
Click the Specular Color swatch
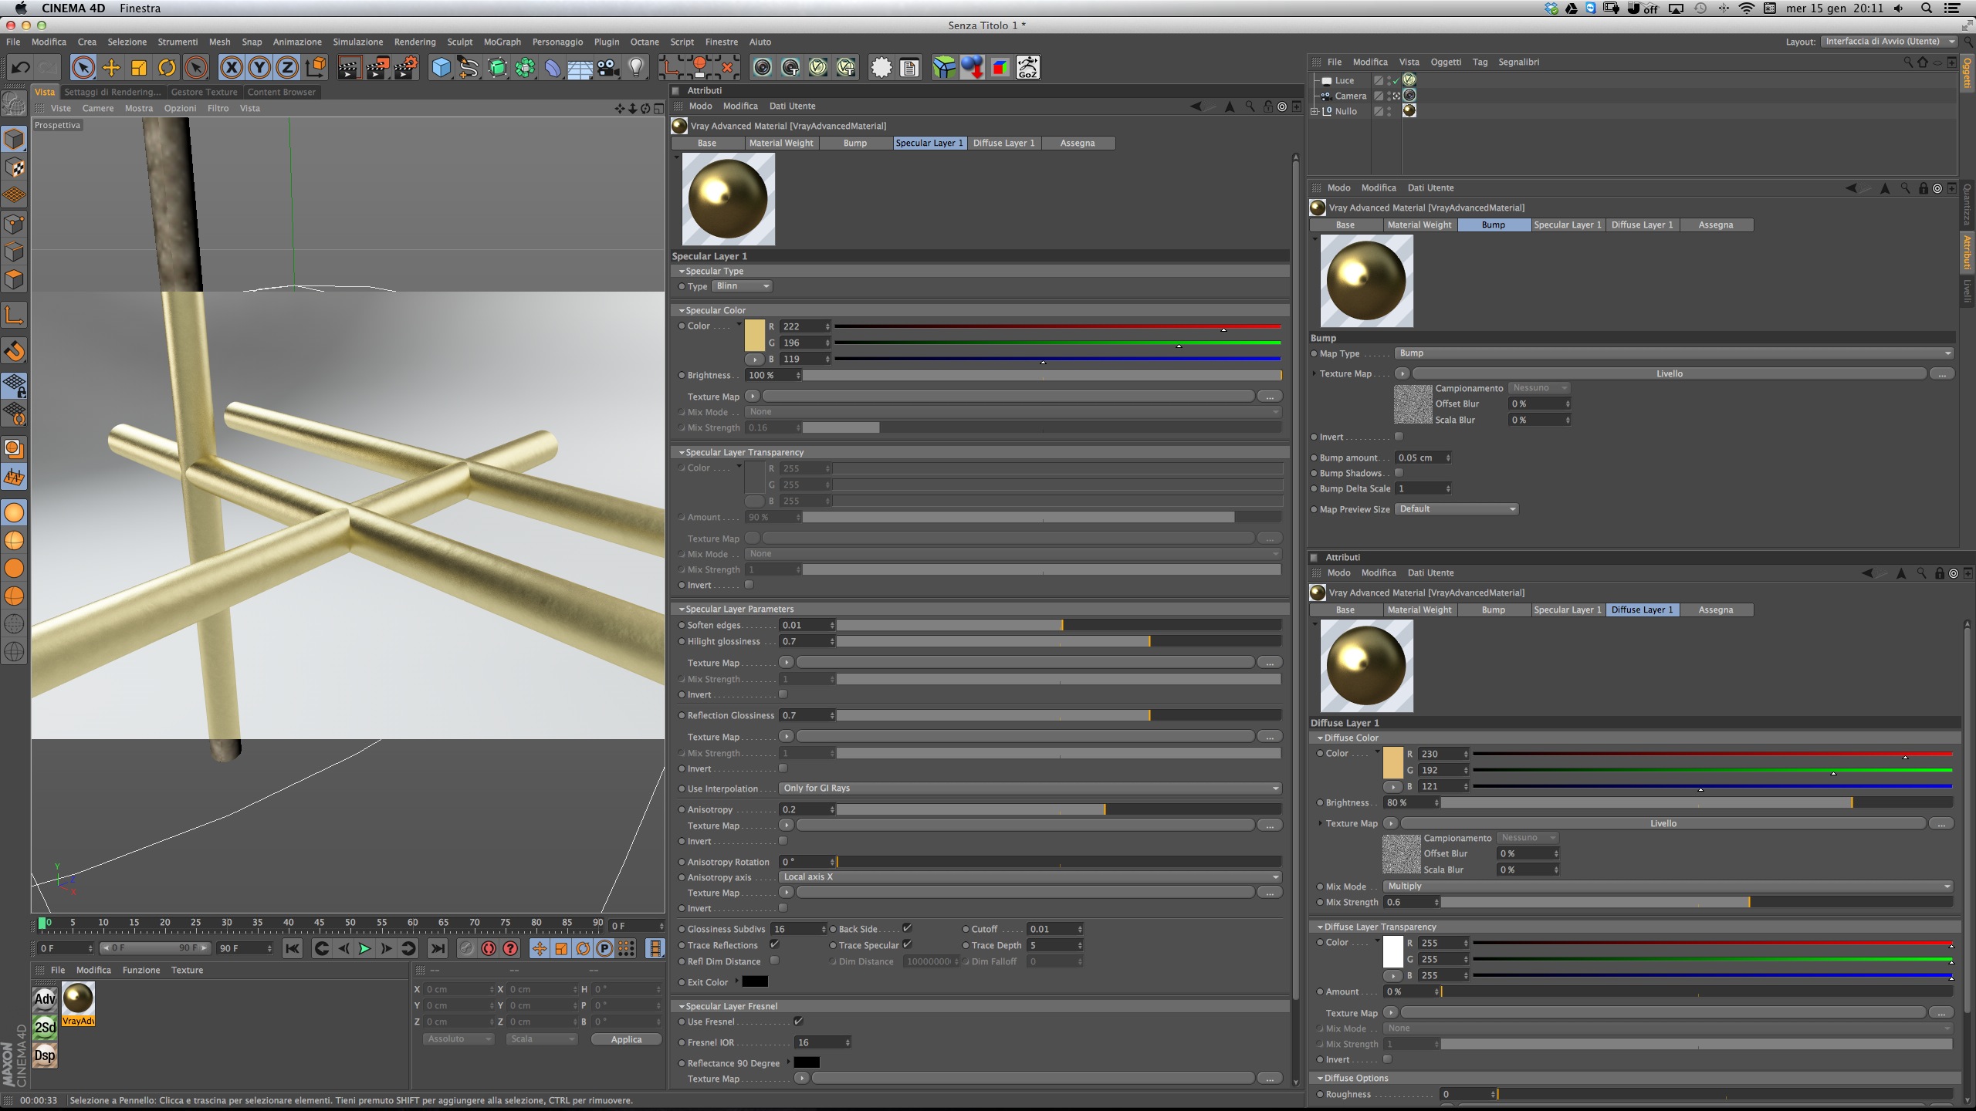[754, 335]
